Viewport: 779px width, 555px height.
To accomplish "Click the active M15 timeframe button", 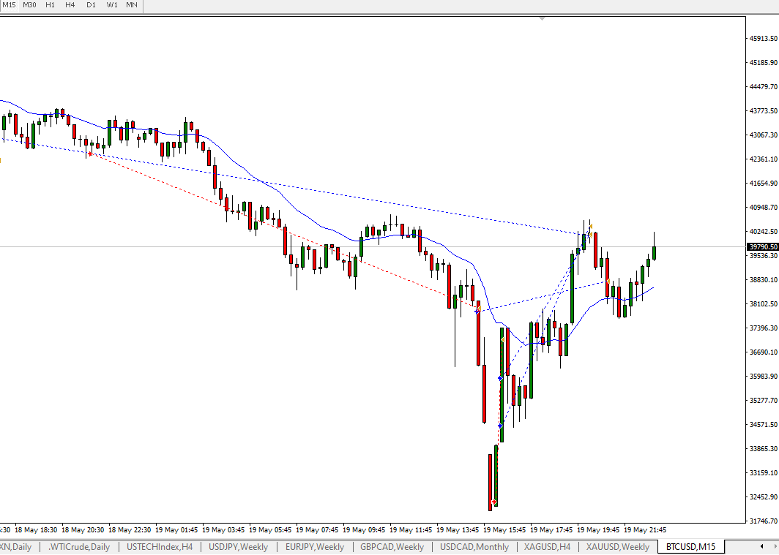I will pyautogui.click(x=10, y=5).
